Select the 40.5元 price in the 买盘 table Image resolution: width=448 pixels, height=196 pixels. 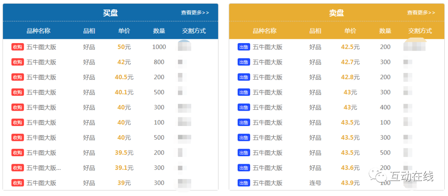124,77
